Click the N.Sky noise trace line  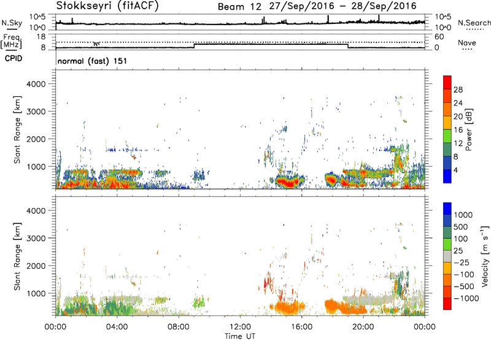(240, 23)
